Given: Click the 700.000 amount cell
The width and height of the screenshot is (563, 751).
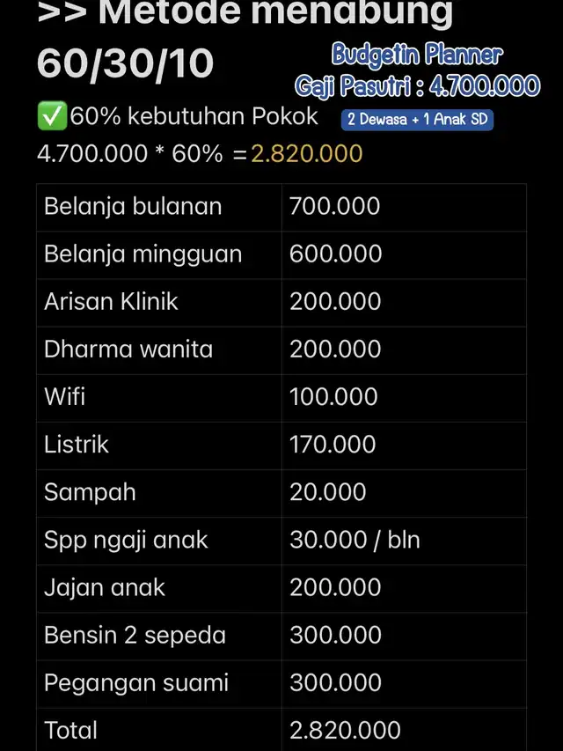Looking at the screenshot, I should pos(404,208).
